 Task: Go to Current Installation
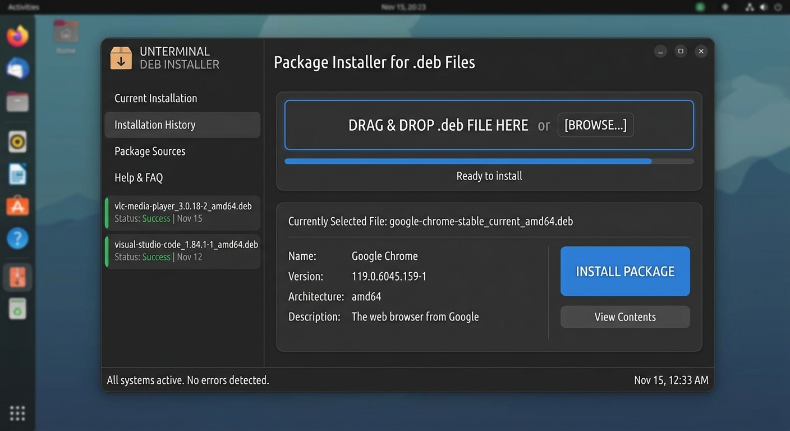pyautogui.click(x=182, y=98)
